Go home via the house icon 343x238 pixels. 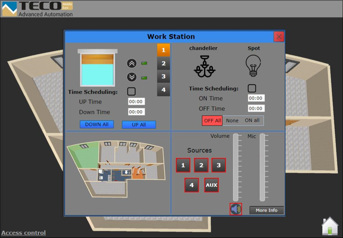point(330,226)
